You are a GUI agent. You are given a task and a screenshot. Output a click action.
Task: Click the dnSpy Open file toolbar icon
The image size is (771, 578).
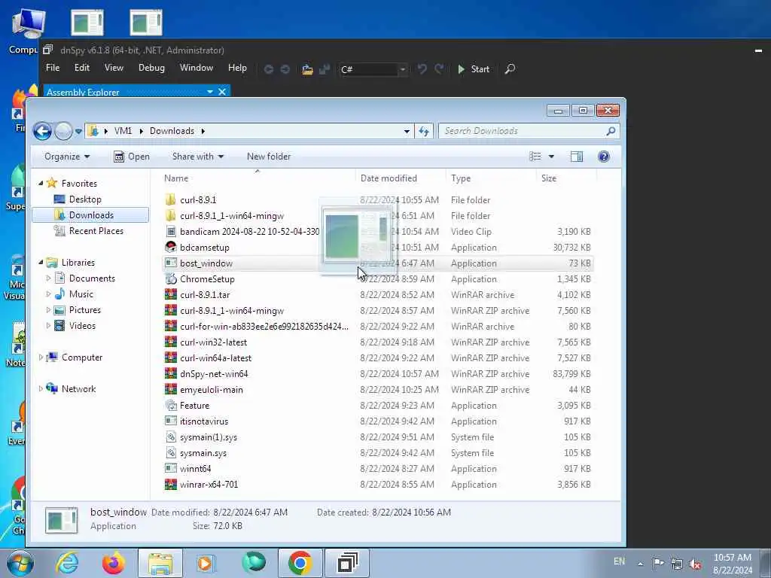(x=308, y=69)
